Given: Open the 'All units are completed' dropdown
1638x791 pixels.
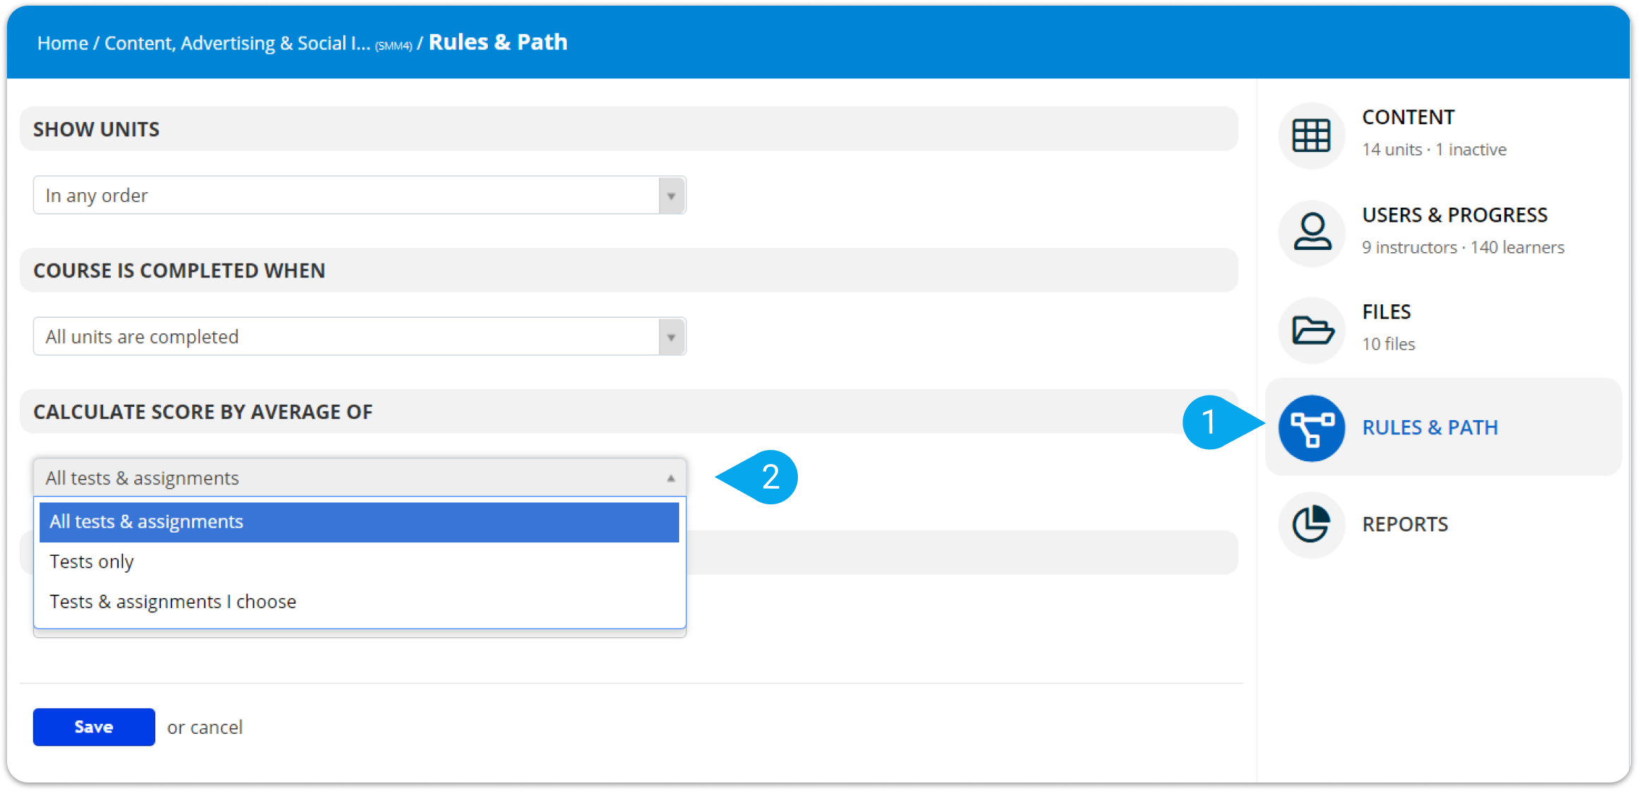Looking at the screenshot, I should pyautogui.click(x=359, y=337).
